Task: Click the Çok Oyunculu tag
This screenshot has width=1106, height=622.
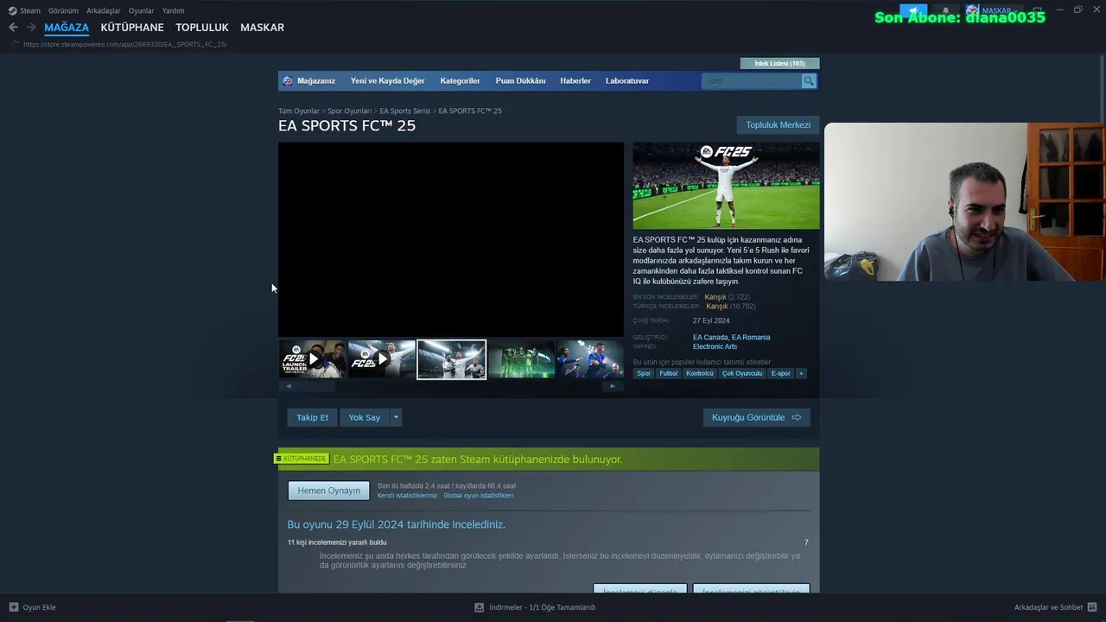Action: [742, 373]
